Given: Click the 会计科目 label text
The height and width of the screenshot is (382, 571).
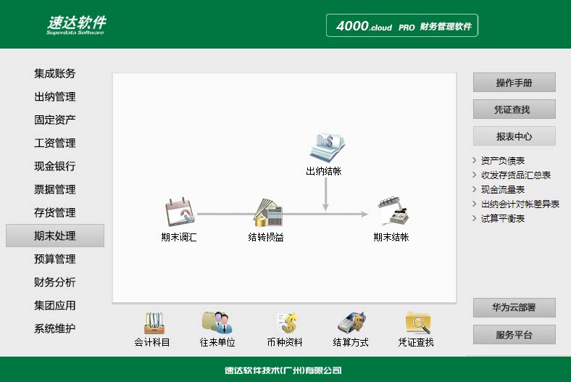Looking at the screenshot, I should [x=152, y=342].
